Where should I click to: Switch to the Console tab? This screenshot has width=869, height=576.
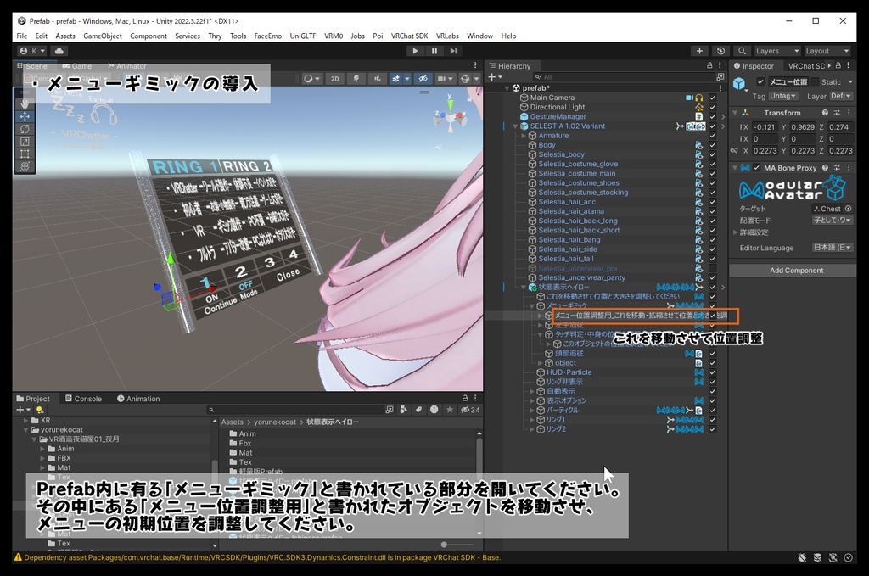[x=83, y=399]
